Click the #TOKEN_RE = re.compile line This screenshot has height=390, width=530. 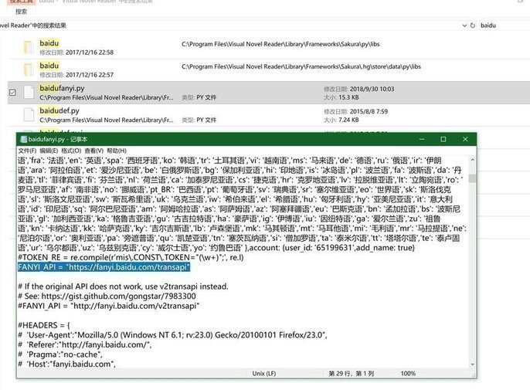point(131,257)
